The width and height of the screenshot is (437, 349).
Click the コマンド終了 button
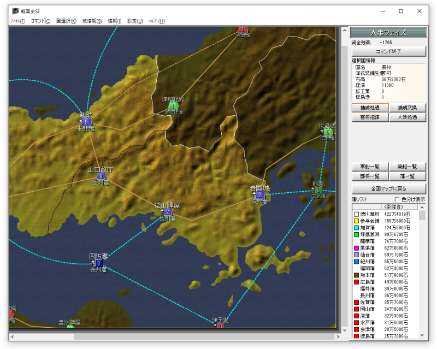[388, 51]
